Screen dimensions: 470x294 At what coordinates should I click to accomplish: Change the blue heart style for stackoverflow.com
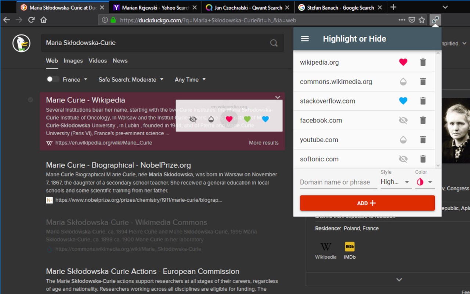tap(403, 101)
